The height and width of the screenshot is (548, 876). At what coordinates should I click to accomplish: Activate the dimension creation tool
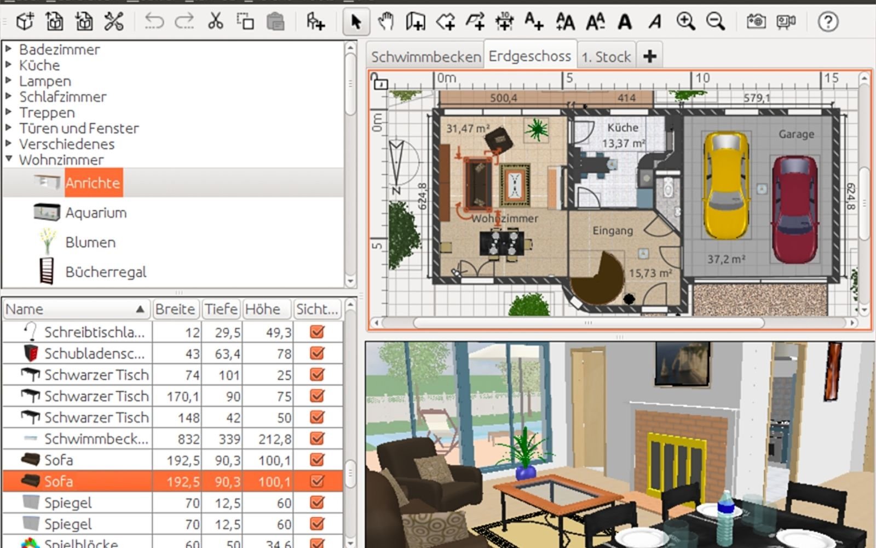(504, 22)
